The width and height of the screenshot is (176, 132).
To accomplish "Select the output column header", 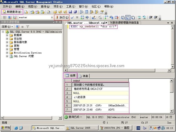I will (x=100, y=80).
